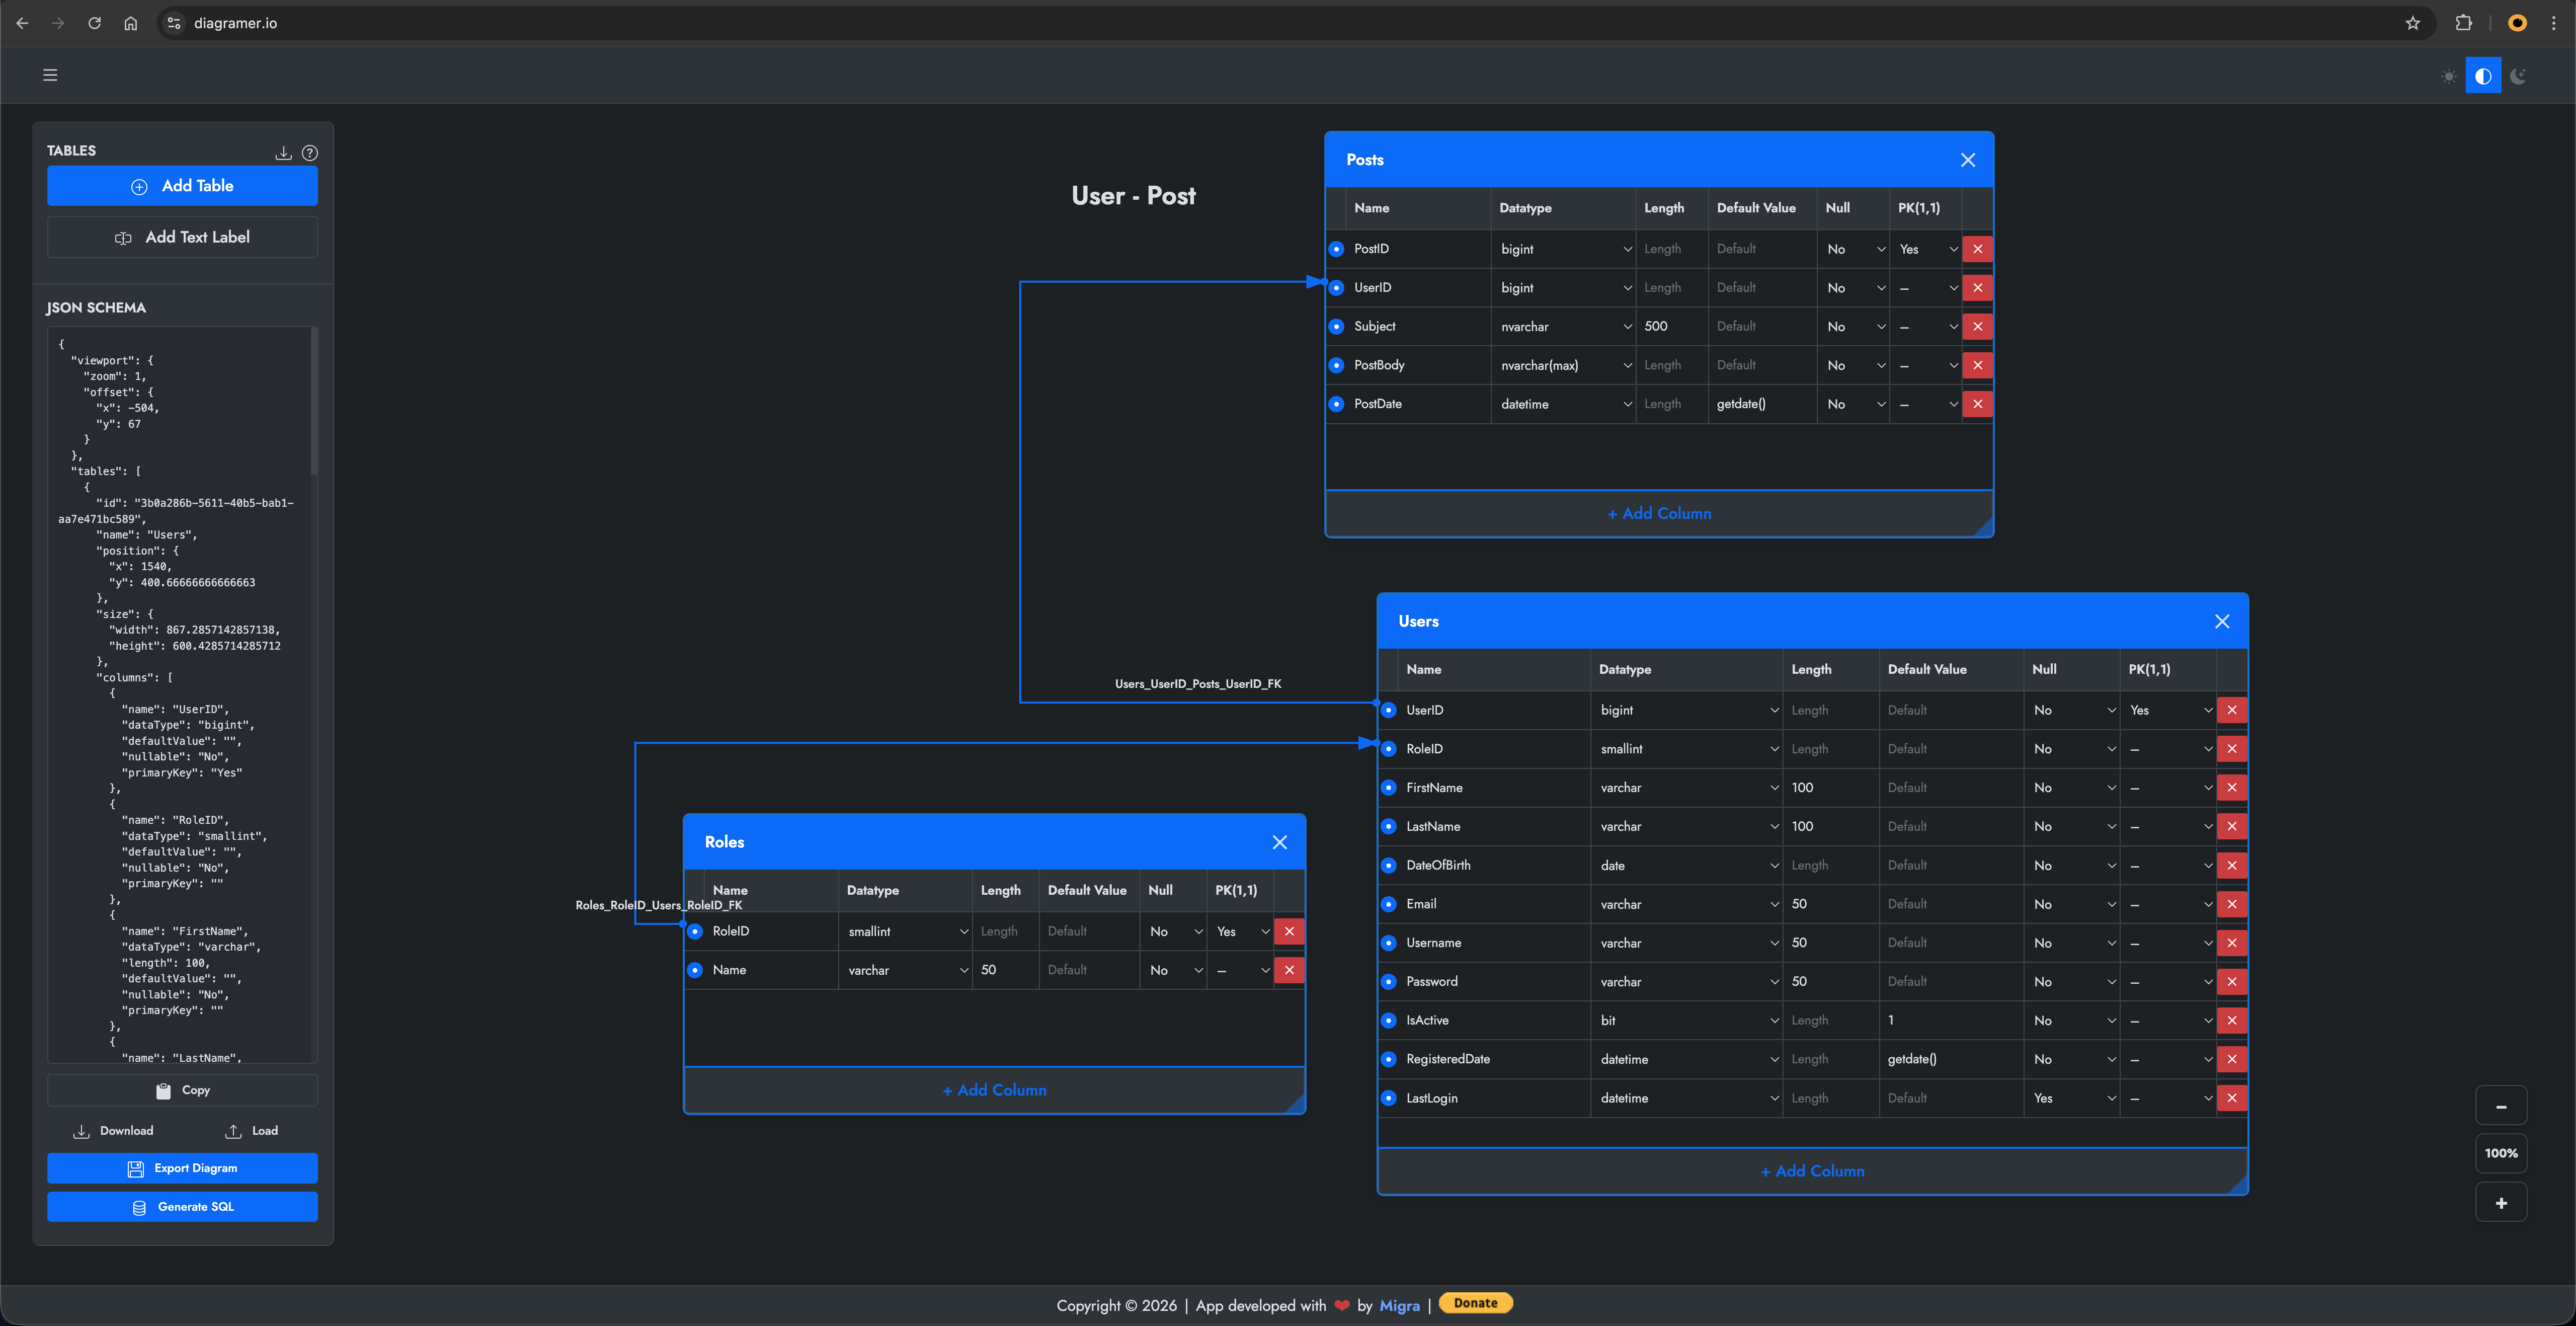This screenshot has height=1326, width=2576.
Task: Click the import tables download icon
Action: (283, 153)
